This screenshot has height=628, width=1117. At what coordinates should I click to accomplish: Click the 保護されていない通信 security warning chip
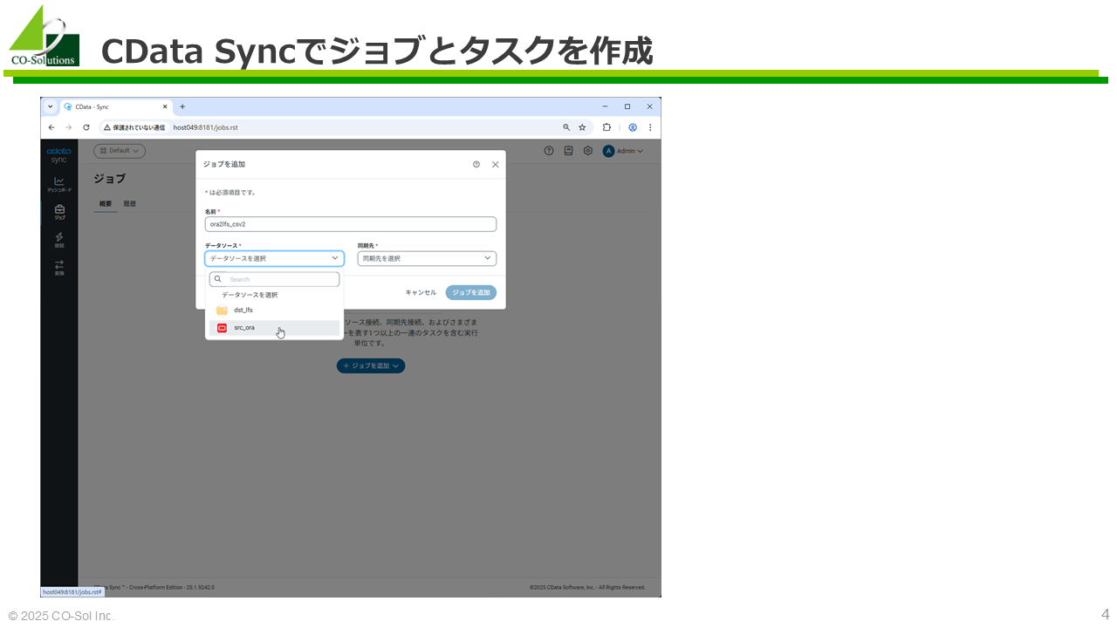click(134, 127)
